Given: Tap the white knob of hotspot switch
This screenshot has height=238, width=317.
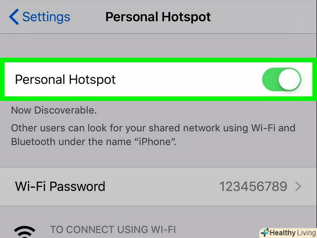Looking at the screenshot, I should tap(290, 79).
